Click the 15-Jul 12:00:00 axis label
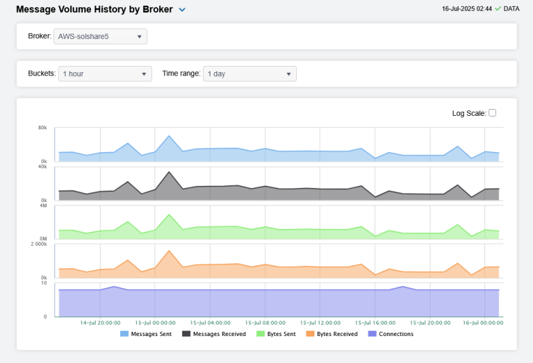The width and height of the screenshot is (533, 363). [320, 323]
